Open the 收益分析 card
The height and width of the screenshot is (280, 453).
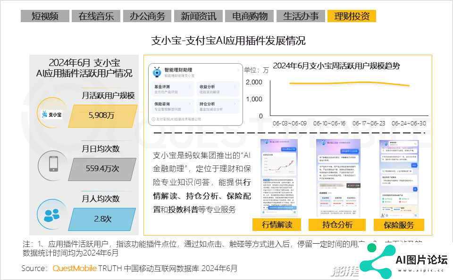point(218,89)
